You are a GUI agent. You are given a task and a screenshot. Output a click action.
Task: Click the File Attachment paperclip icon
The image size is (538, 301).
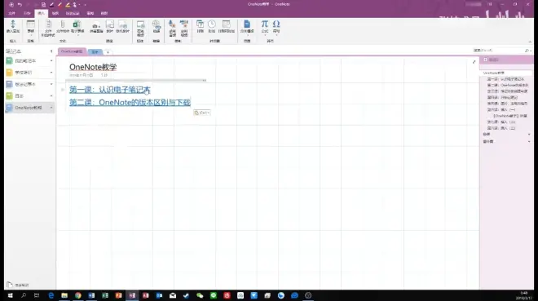coord(63,26)
